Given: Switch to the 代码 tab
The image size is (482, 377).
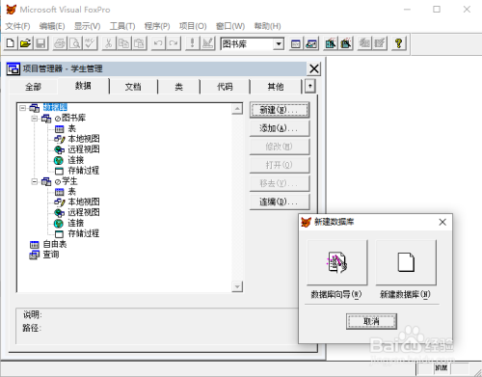Looking at the screenshot, I should click(x=225, y=87).
